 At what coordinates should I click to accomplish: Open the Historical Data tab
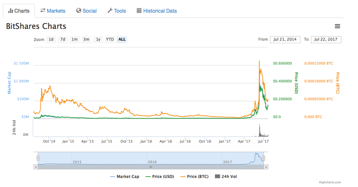157,11
